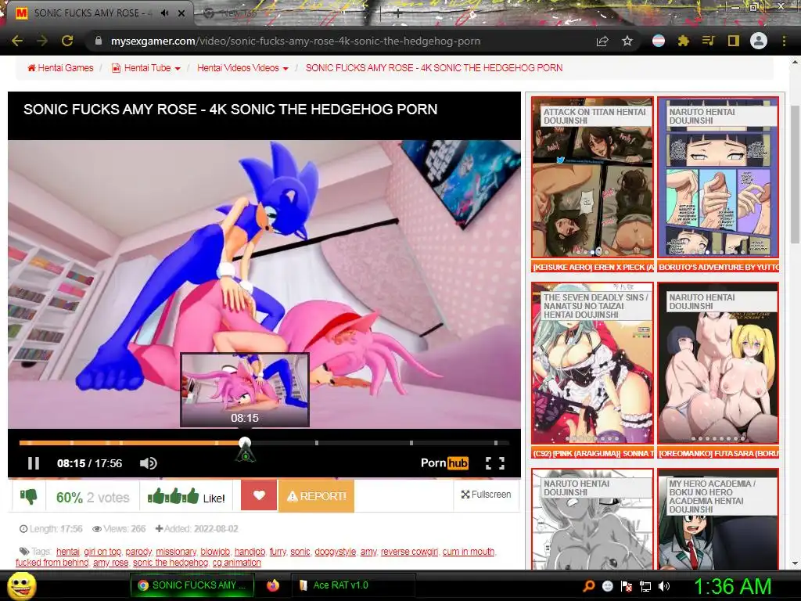Screen dimensions: 801x601
Task: Click the 1:36 AM taskbar clock
Action: click(732, 586)
